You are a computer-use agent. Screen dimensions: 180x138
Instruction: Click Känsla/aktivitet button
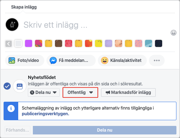pyautogui.click(x=122, y=60)
